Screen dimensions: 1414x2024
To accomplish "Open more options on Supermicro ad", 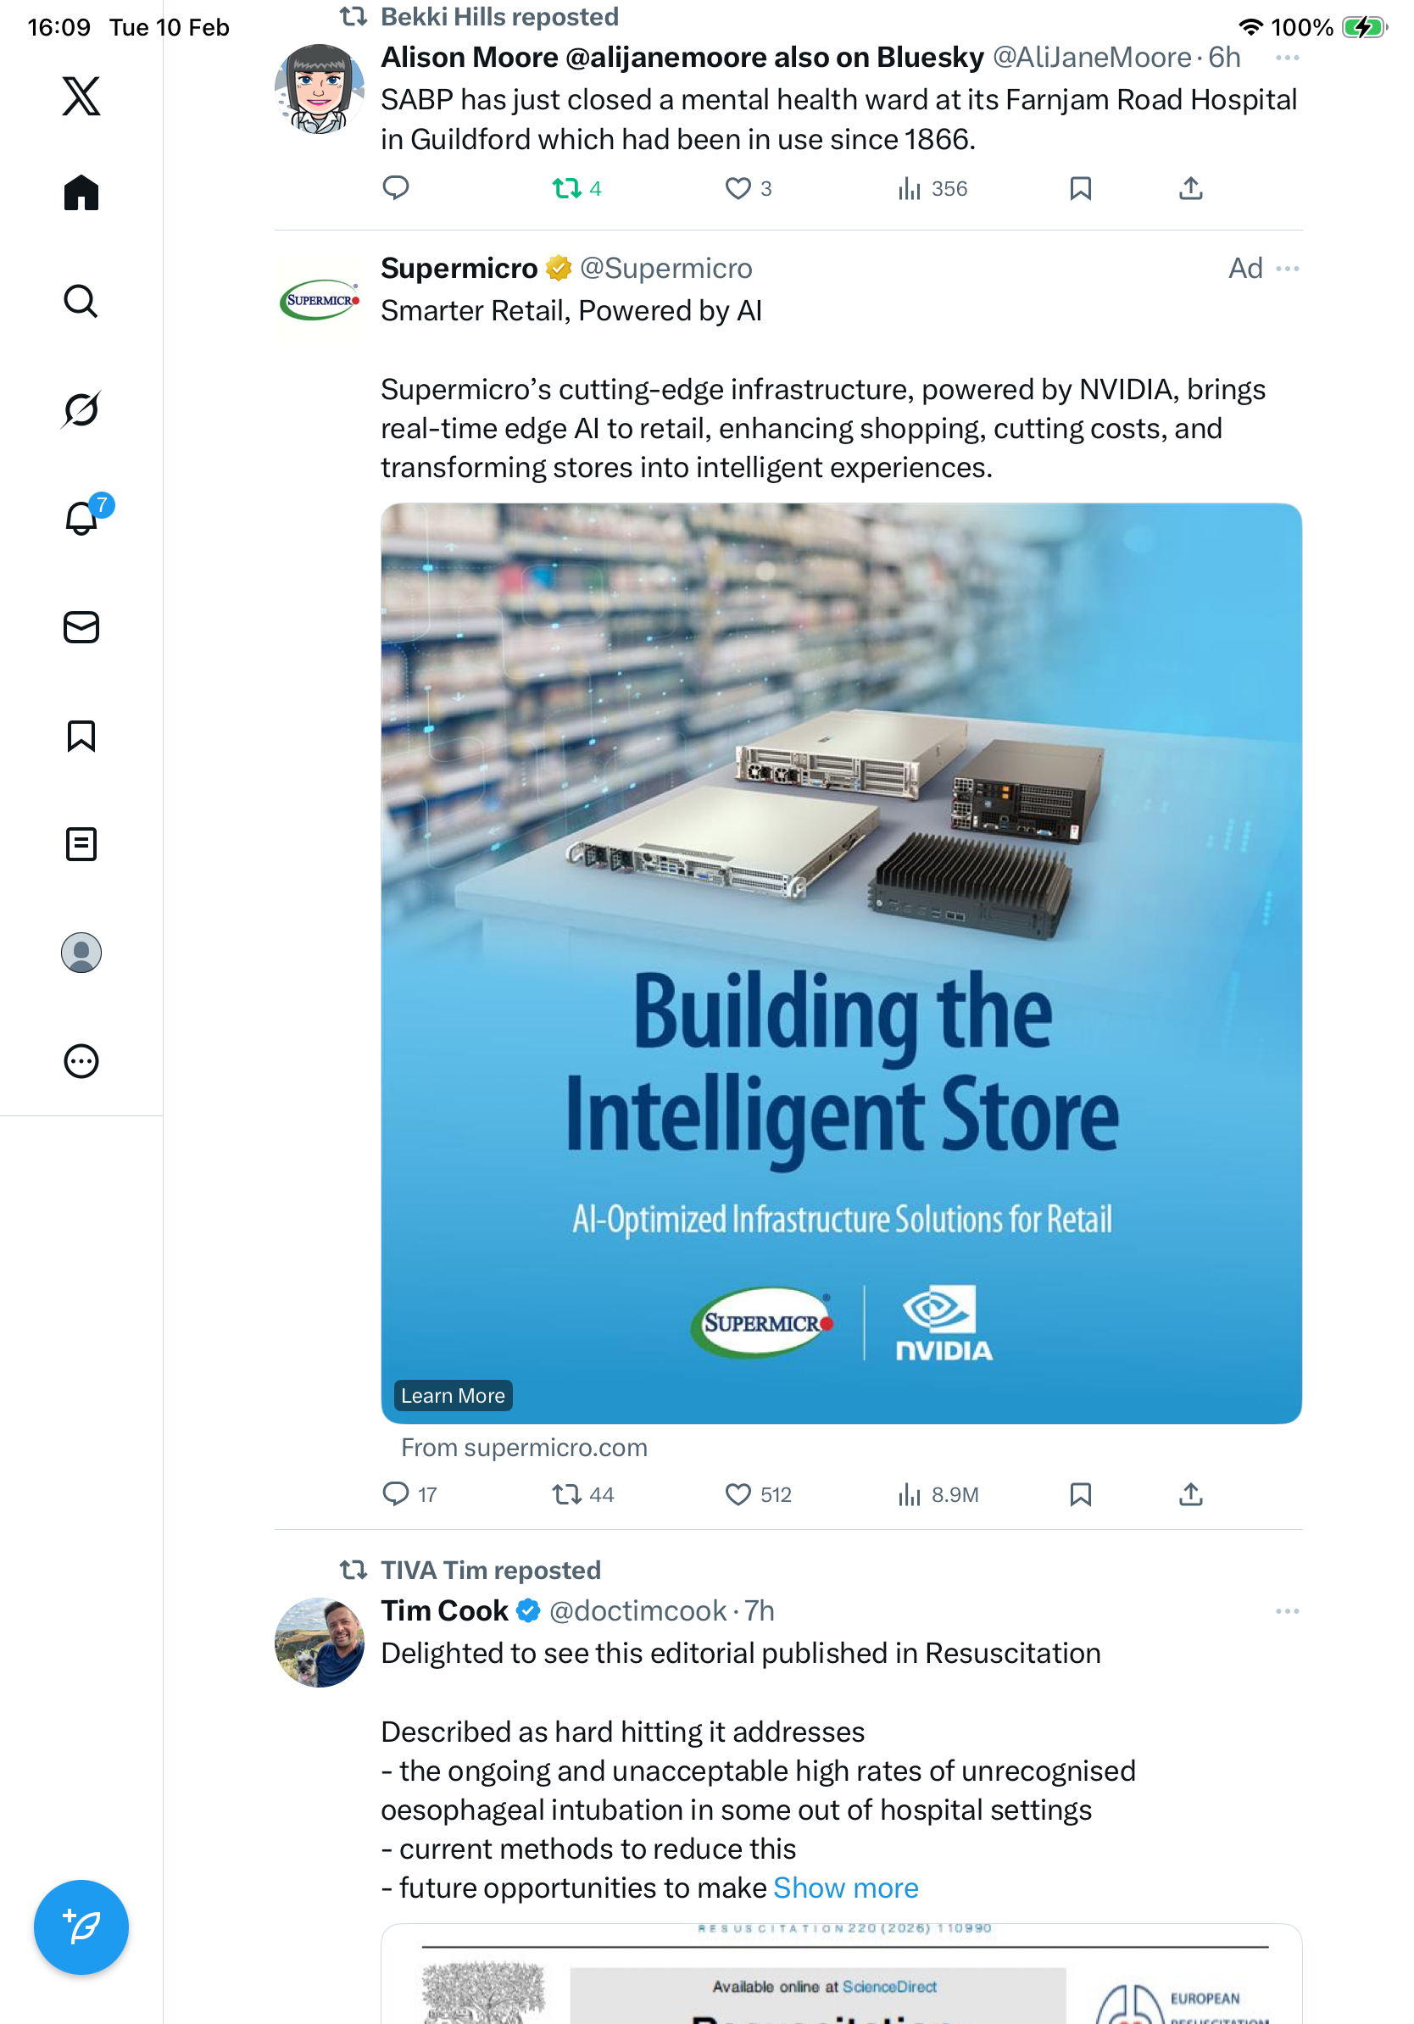I will pos(1287,269).
